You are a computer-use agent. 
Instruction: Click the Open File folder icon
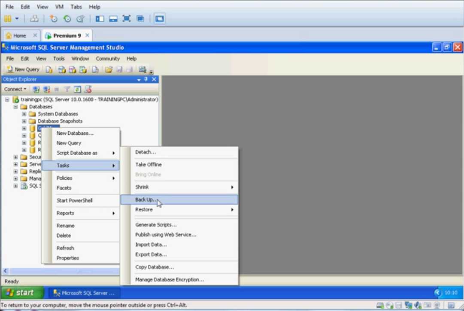(109, 69)
